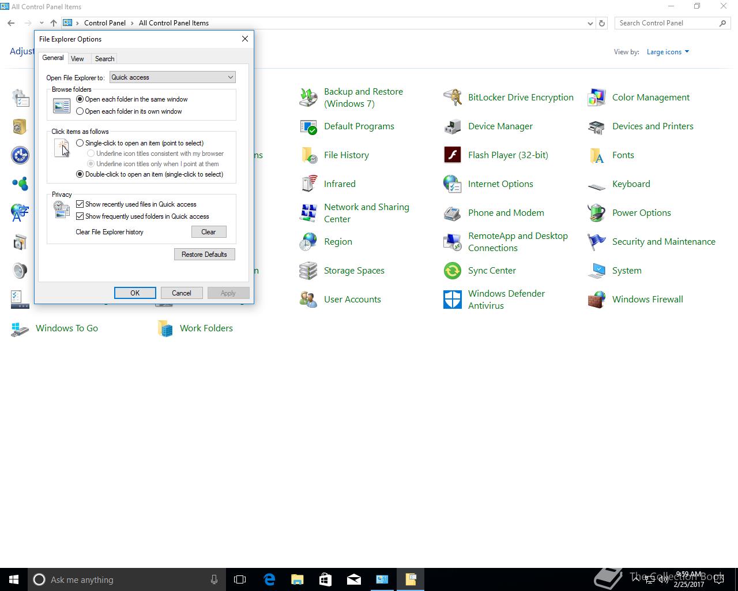Screen dimensions: 738x591
Task: Confirm dialog with OK button
Action: click(x=135, y=293)
